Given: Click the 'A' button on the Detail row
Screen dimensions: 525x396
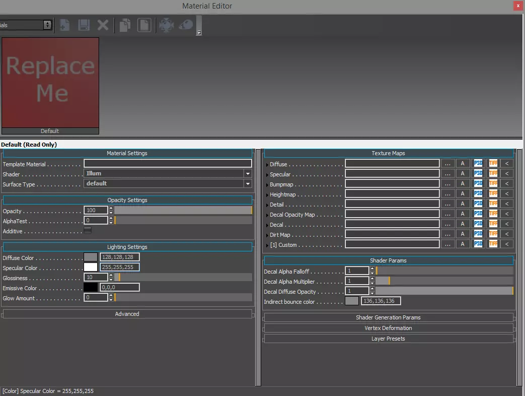Looking at the screenshot, I should pos(462,204).
